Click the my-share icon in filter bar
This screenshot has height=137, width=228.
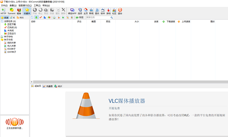[59, 17]
